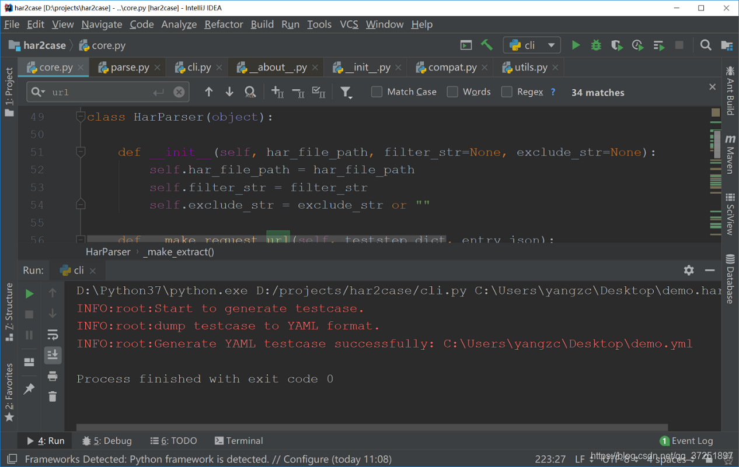The height and width of the screenshot is (467, 739).
Task: Enable the Words checkbox
Action: coord(452,92)
